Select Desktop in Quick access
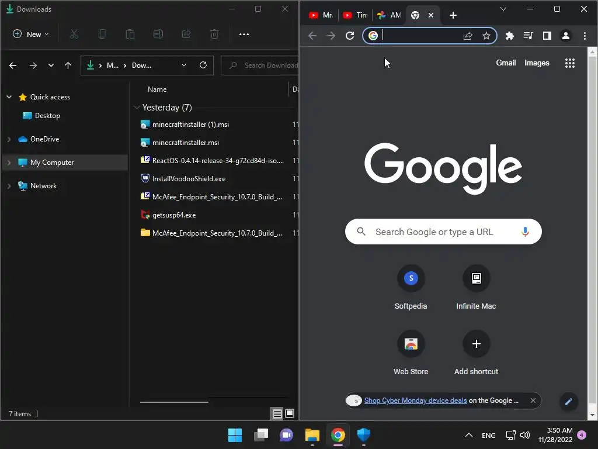 click(x=47, y=116)
